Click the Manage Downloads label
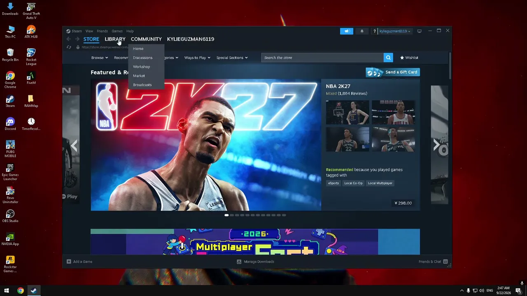The width and height of the screenshot is (527, 296). click(259, 261)
